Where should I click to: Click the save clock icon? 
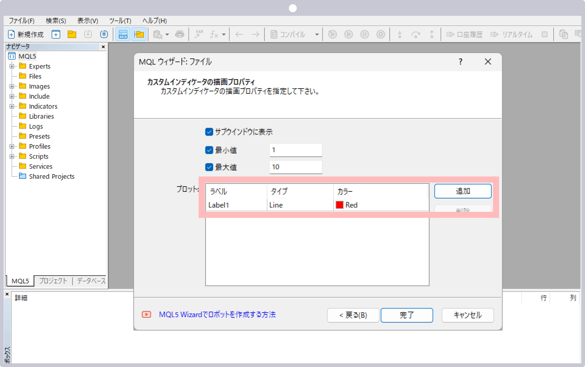pyautogui.click(x=88, y=34)
